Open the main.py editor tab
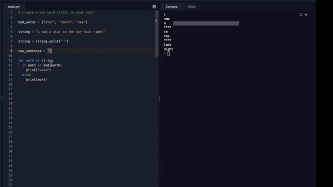Image resolution: width=333 pixels, height=187 pixels. [14, 7]
